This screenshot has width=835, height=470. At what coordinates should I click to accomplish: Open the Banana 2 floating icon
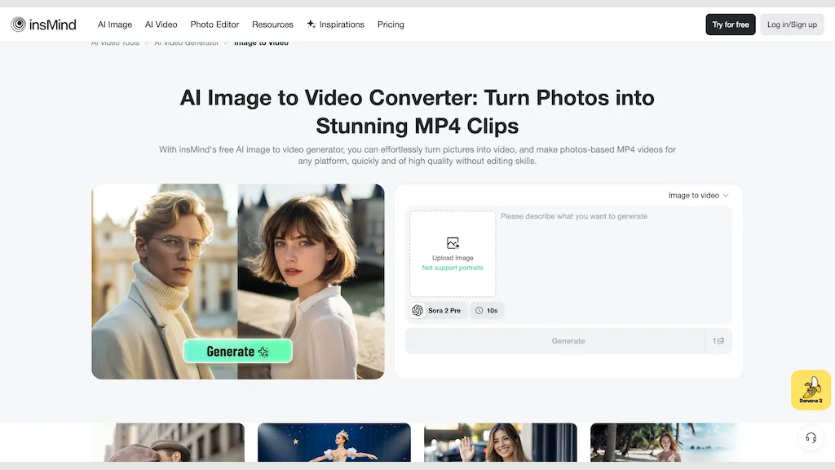click(x=811, y=390)
